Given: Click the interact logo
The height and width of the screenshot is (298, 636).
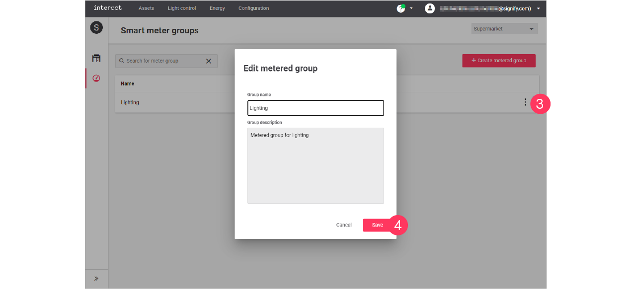Looking at the screenshot, I should 107,8.
